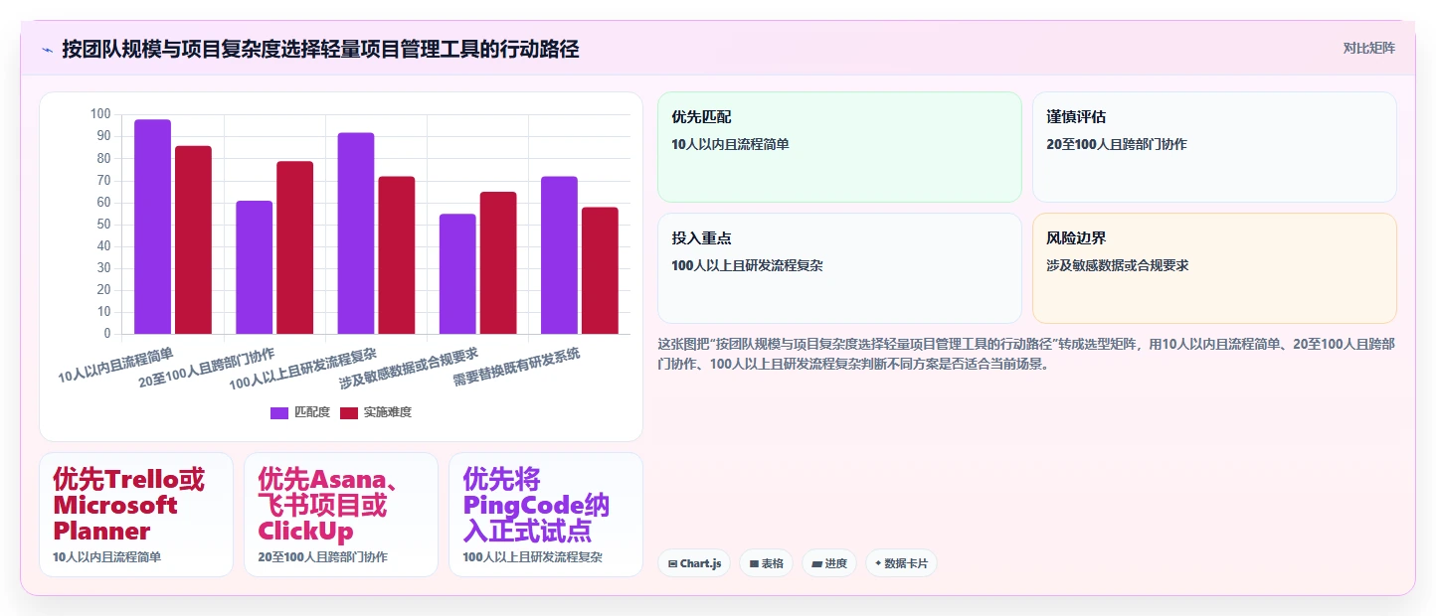Toggle the 匹配度 legend swatch
The height and width of the screenshot is (616, 1436).
click(x=279, y=412)
